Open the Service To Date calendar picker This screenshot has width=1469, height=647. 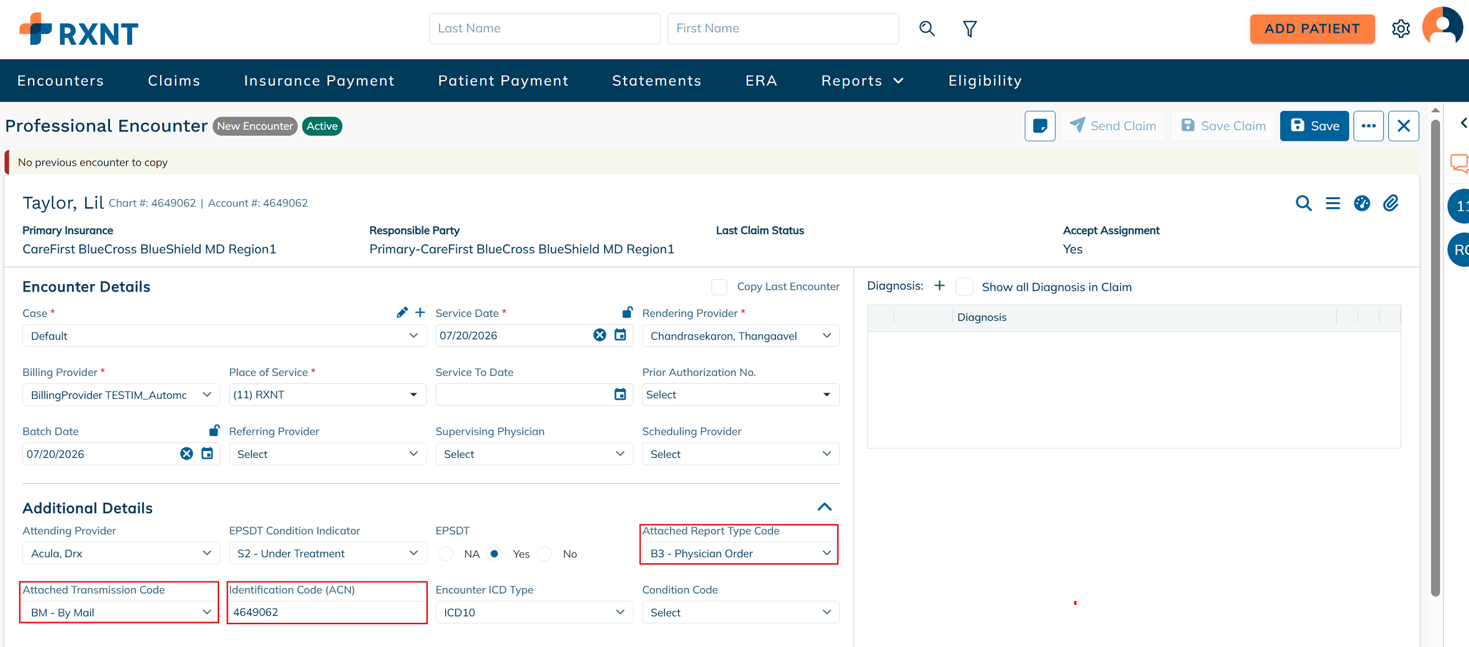point(620,395)
